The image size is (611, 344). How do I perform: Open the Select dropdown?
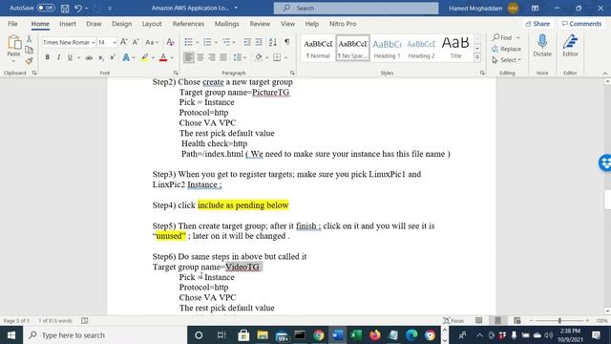tap(506, 60)
